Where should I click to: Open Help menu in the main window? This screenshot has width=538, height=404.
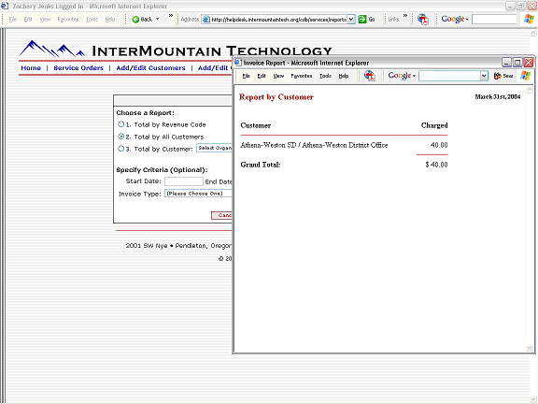[x=110, y=20]
